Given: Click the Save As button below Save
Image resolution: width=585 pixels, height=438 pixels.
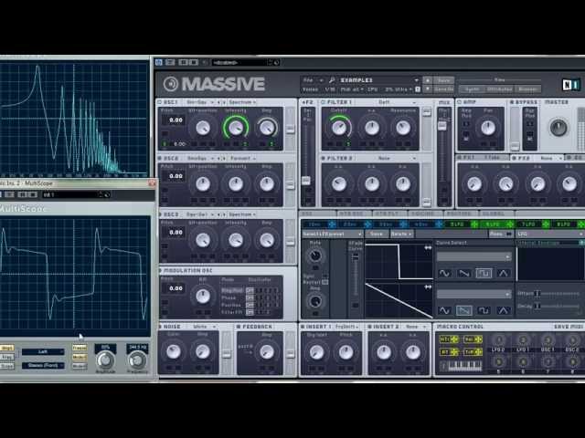Looking at the screenshot, I should (443, 89).
